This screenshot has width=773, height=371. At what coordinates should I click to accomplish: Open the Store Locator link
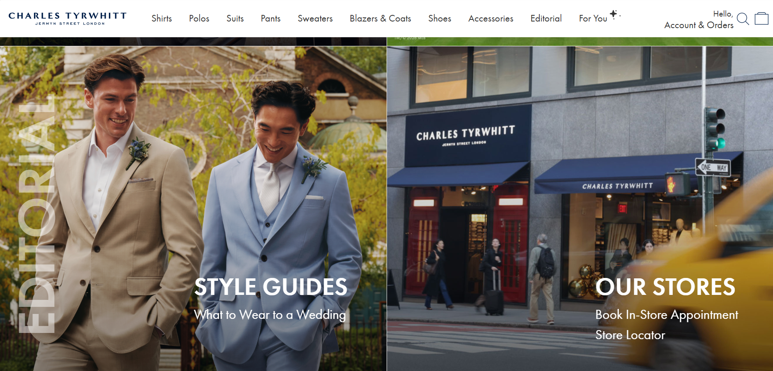[x=630, y=335]
